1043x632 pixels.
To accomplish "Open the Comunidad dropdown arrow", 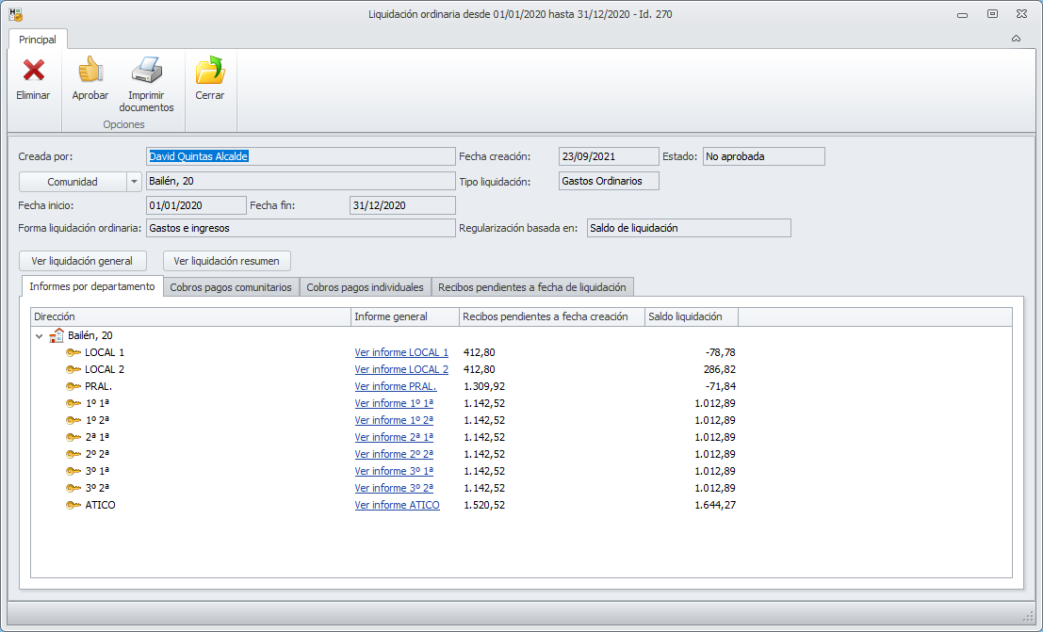I will [x=134, y=182].
